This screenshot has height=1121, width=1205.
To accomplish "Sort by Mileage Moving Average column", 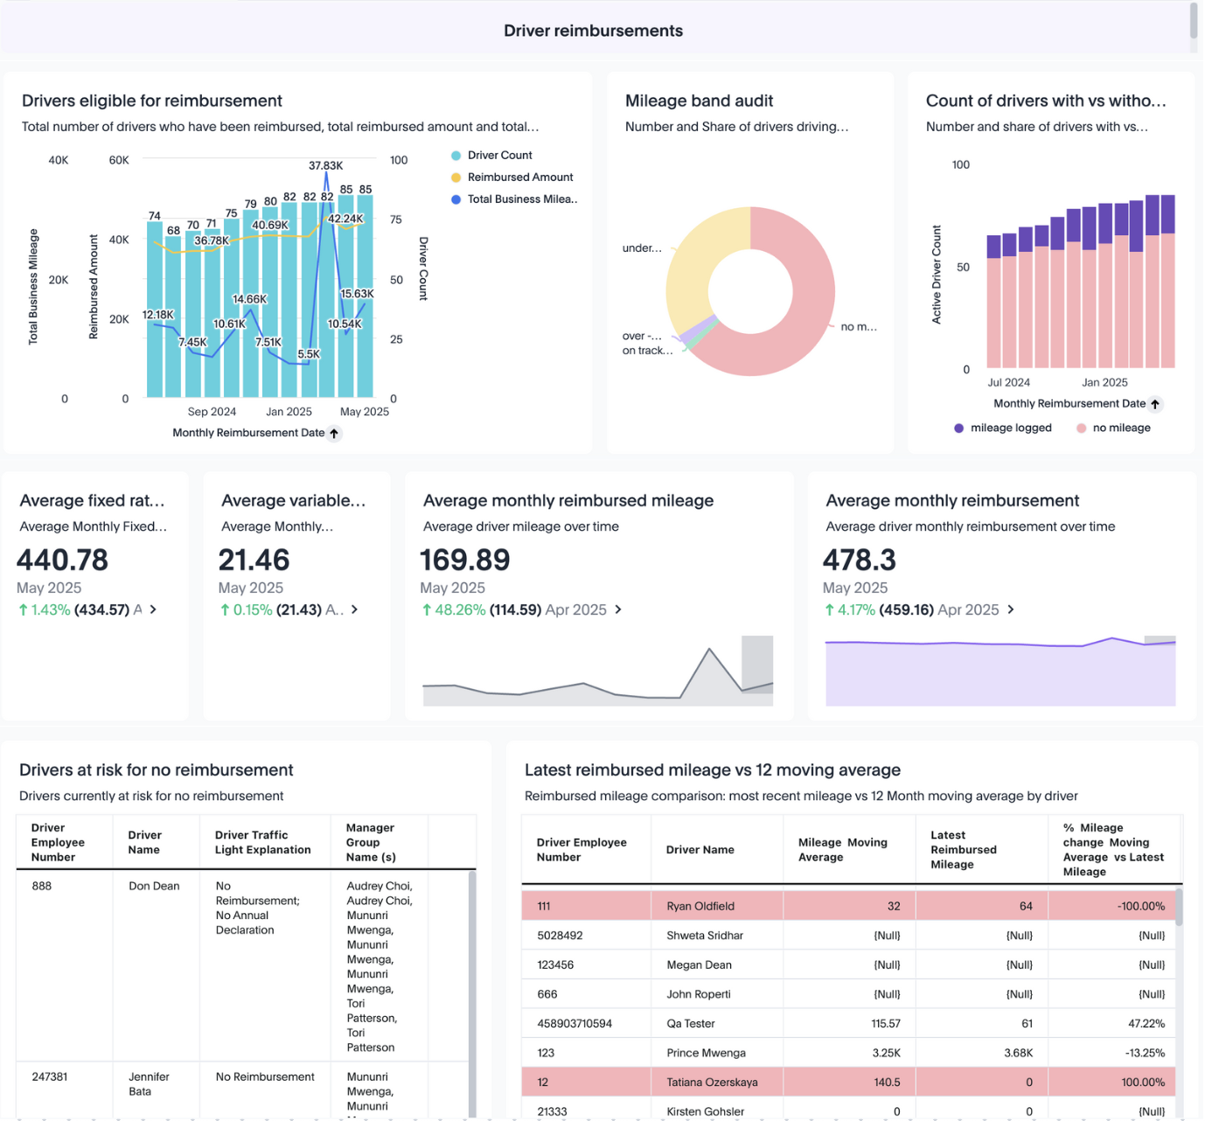I will (x=849, y=850).
